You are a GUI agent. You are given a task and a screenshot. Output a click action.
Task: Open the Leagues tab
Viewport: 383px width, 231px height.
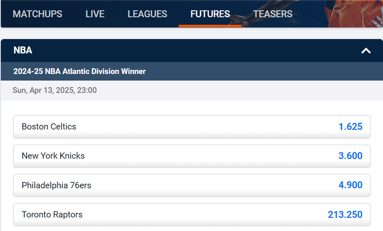tap(147, 14)
